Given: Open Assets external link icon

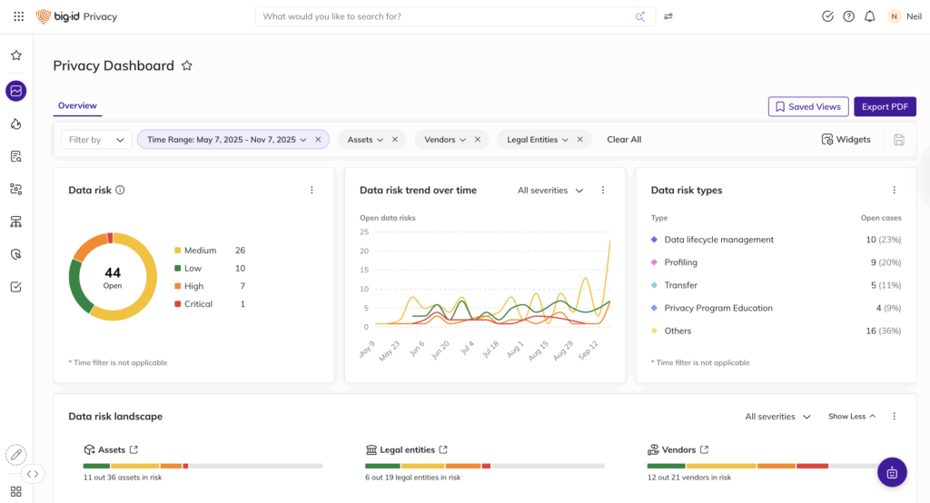Looking at the screenshot, I should click(x=134, y=449).
